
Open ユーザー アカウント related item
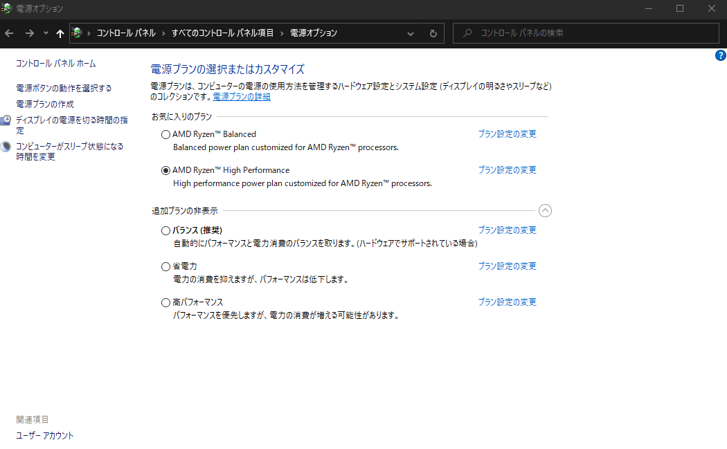tap(45, 436)
